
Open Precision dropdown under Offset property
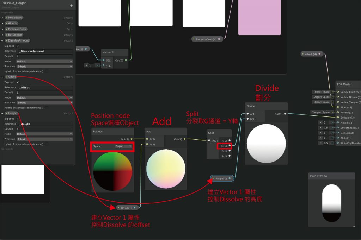point(44,103)
